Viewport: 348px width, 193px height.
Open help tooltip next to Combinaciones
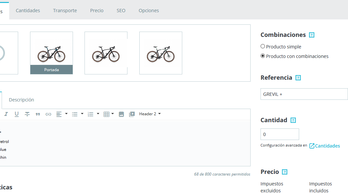click(x=311, y=35)
